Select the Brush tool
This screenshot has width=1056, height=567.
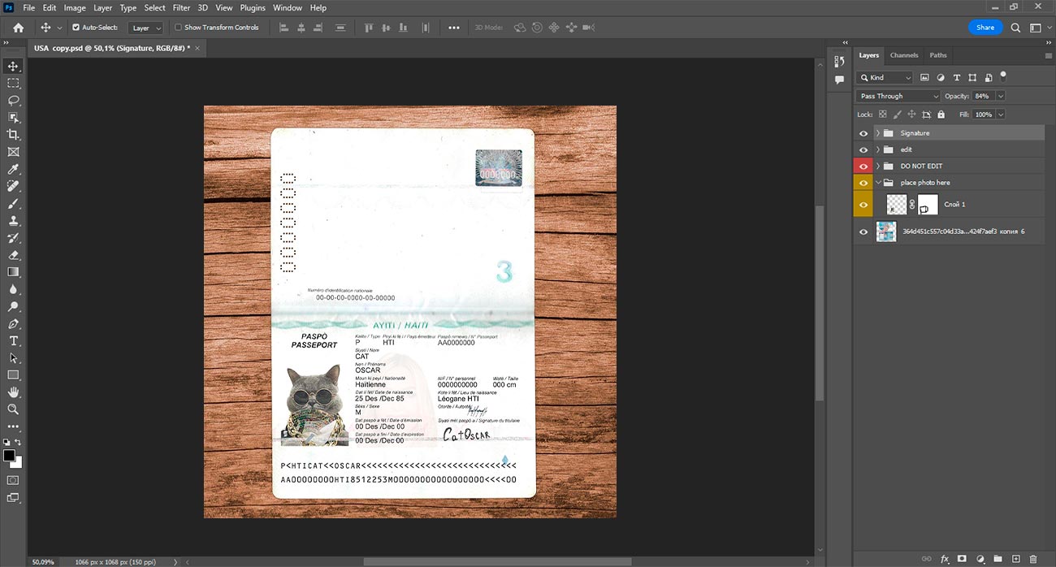(x=13, y=203)
